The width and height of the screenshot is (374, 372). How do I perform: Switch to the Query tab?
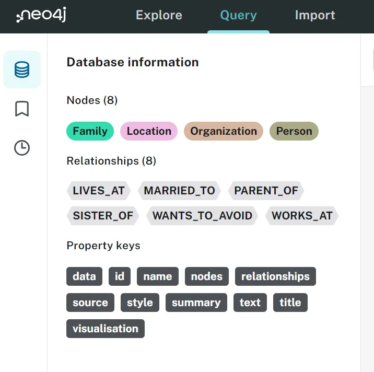pyautogui.click(x=238, y=15)
